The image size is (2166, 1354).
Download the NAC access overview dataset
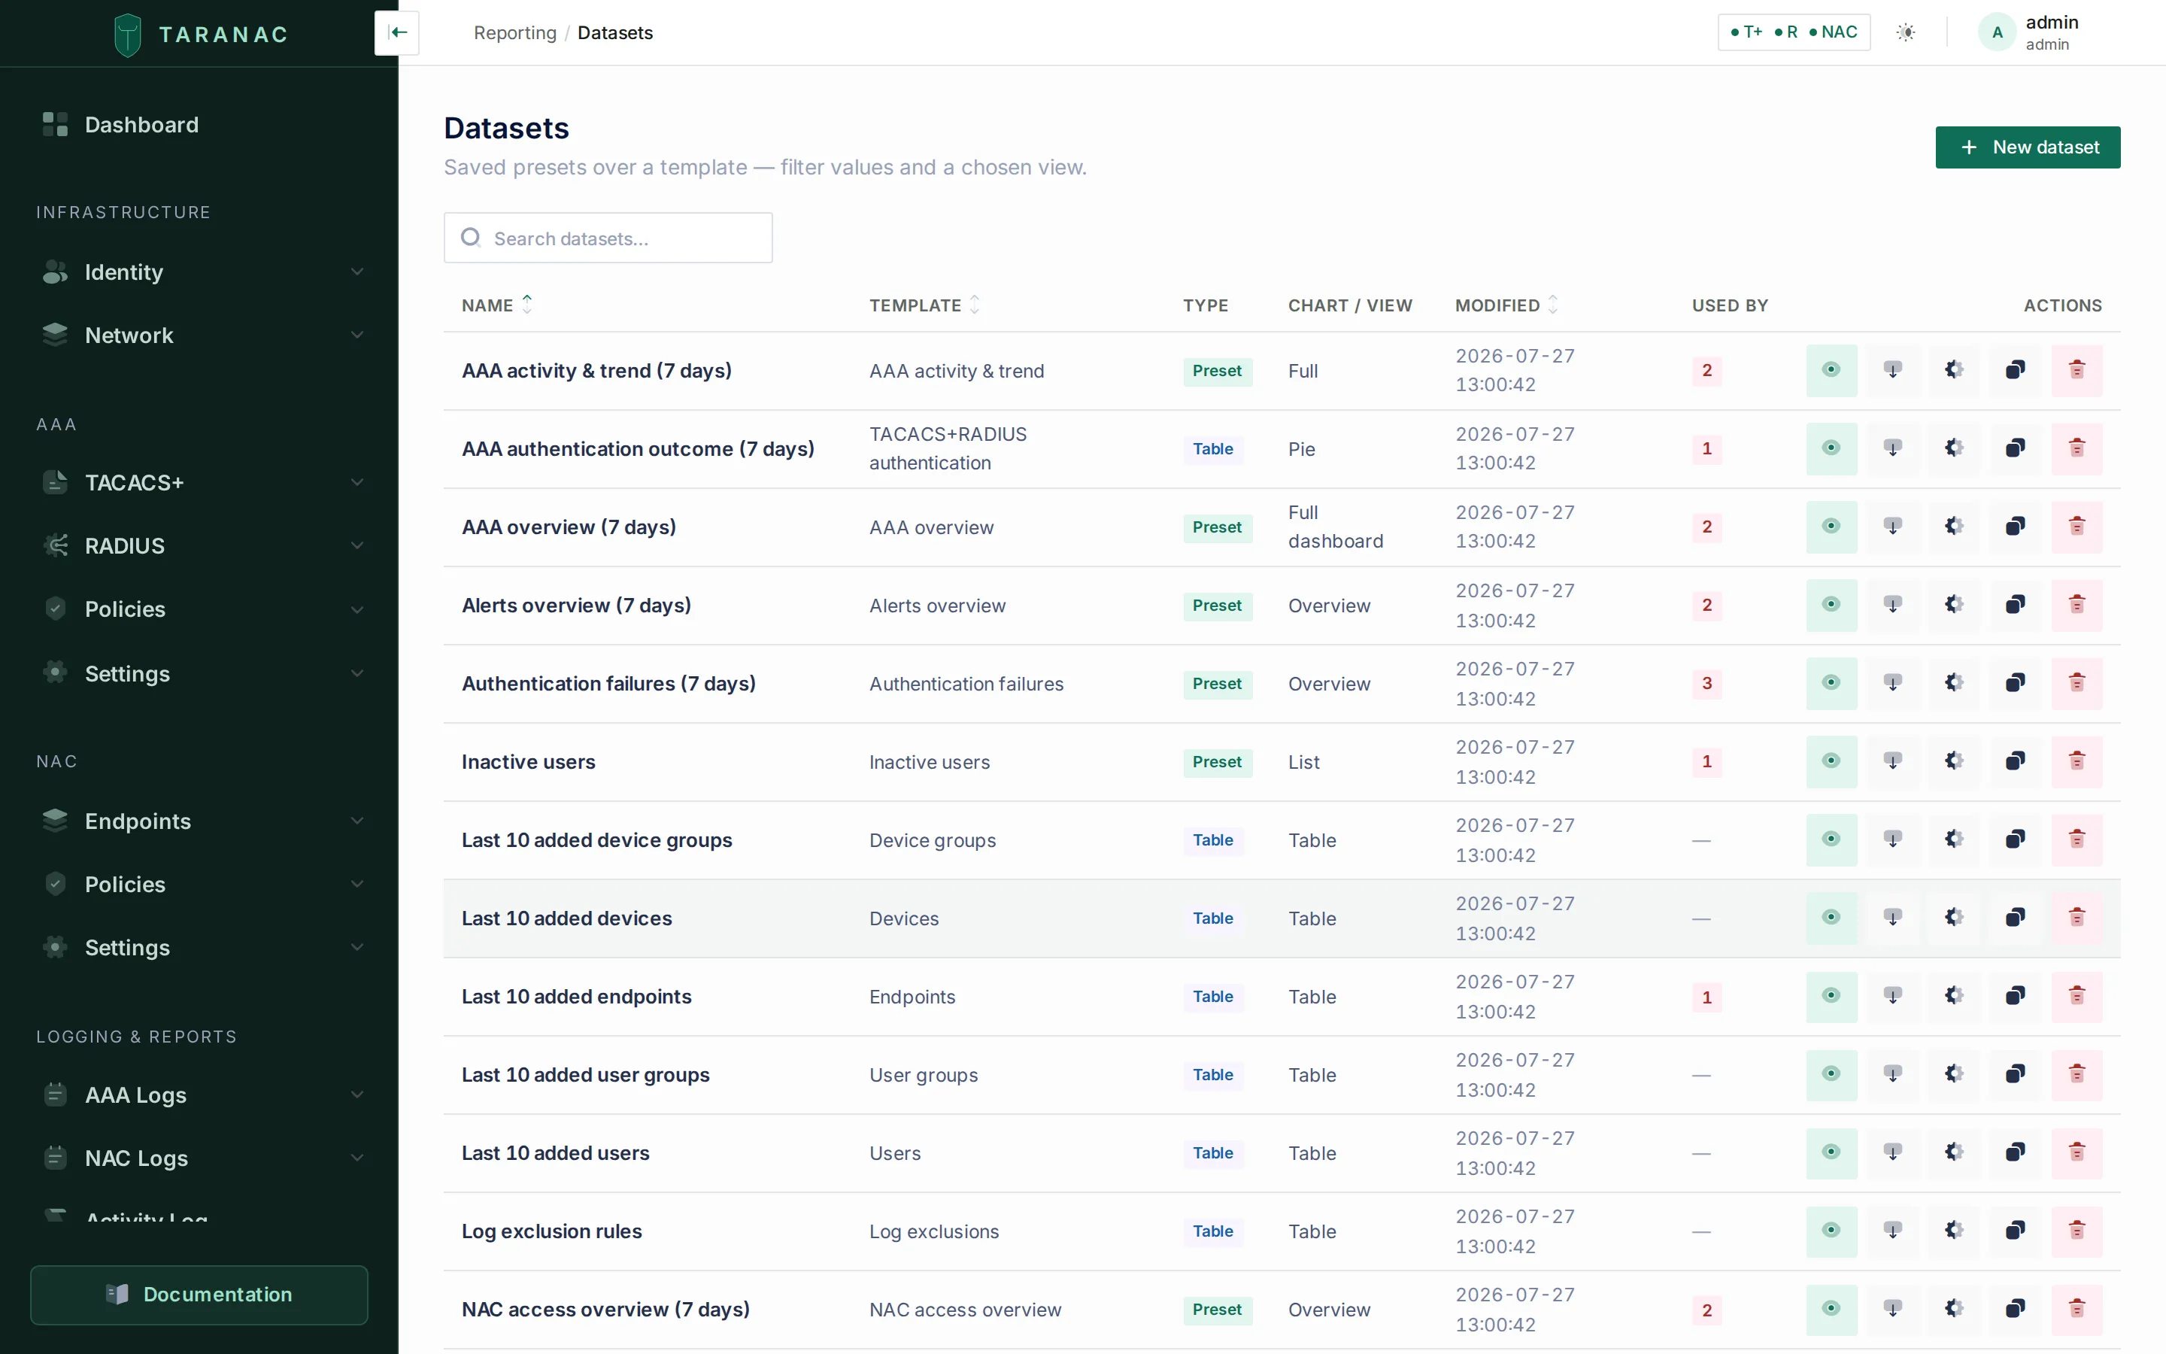click(x=1893, y=1309)
